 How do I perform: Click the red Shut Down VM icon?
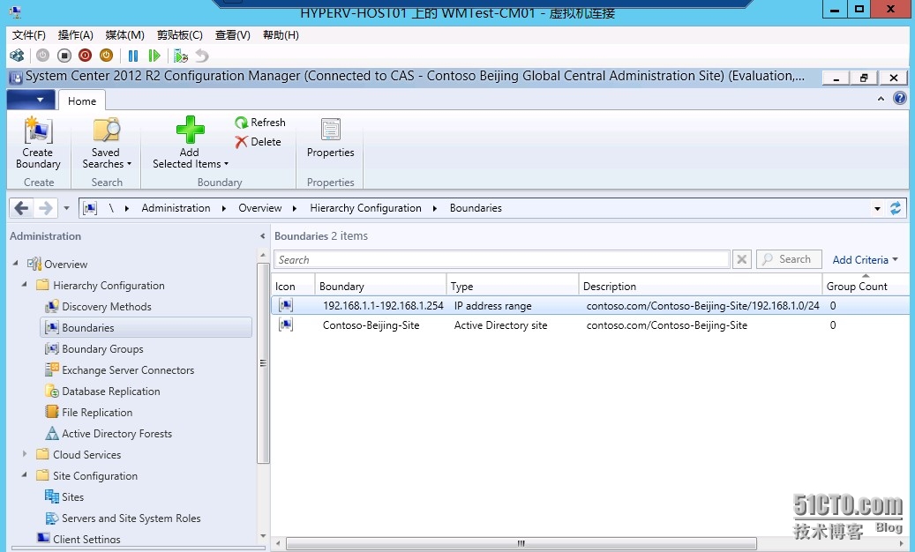click(86, 56)
